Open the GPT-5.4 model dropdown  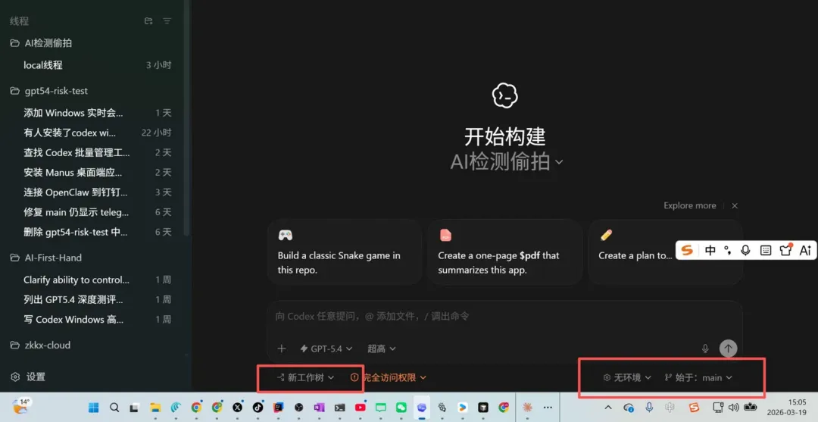326,349
